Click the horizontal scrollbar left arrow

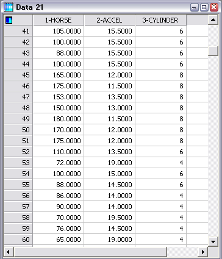click(x=9, y=252)
